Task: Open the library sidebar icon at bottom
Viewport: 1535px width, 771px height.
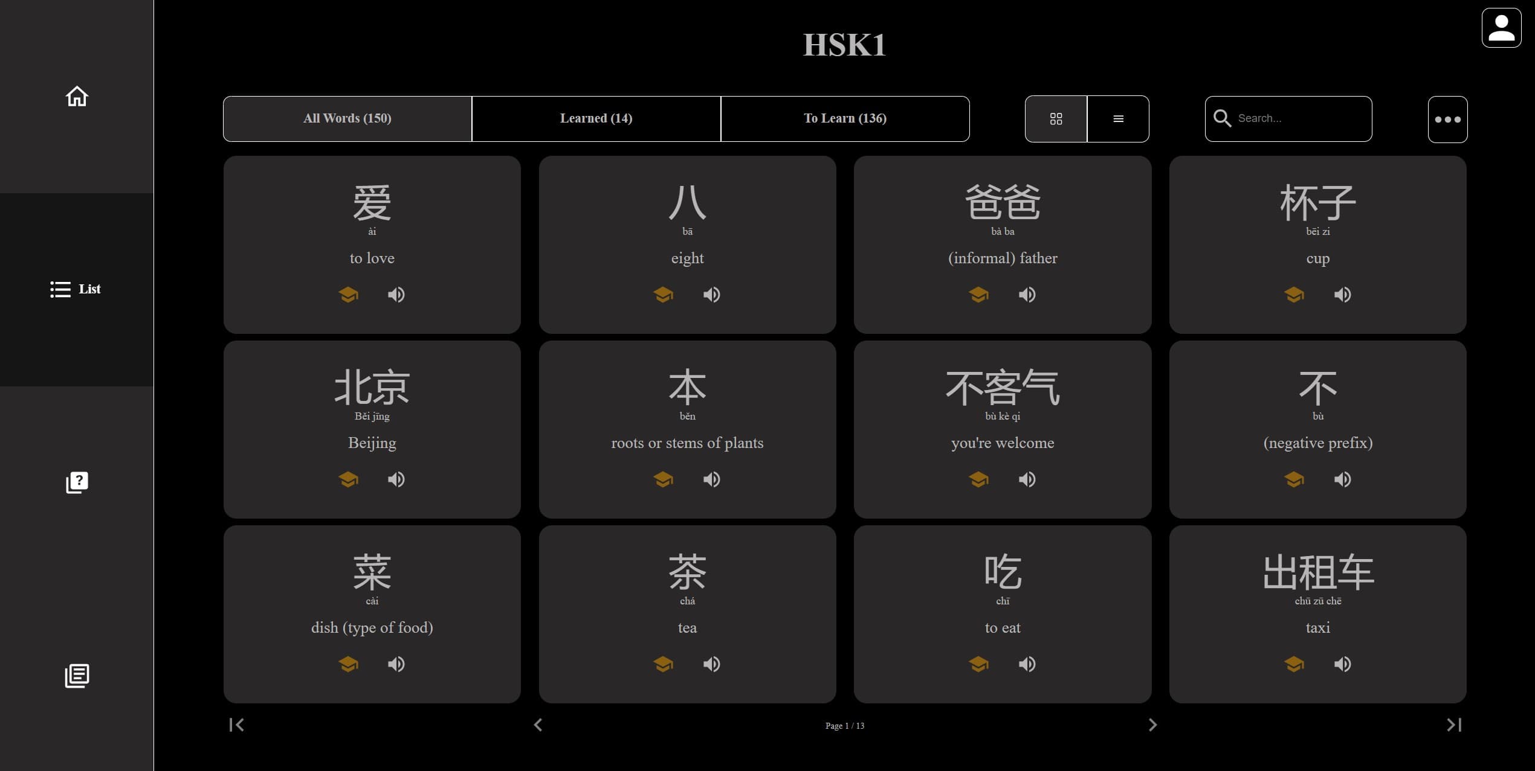Action: 77,676
